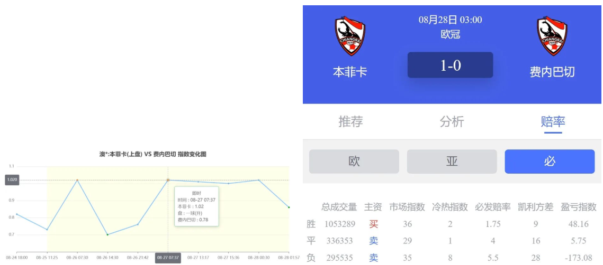Viewport: 603px width, 265px height.
Task: Switch to the 分析 tab
Action: [452, 121]
